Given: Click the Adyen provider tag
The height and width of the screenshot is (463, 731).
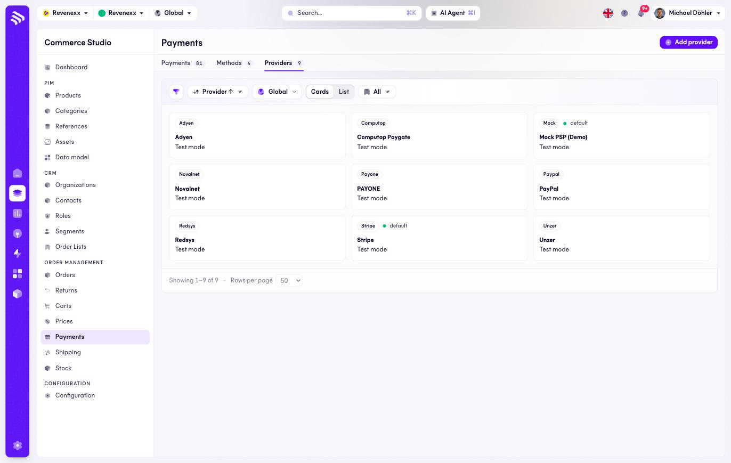Looking at the screenshot, I should coord(186,123).
